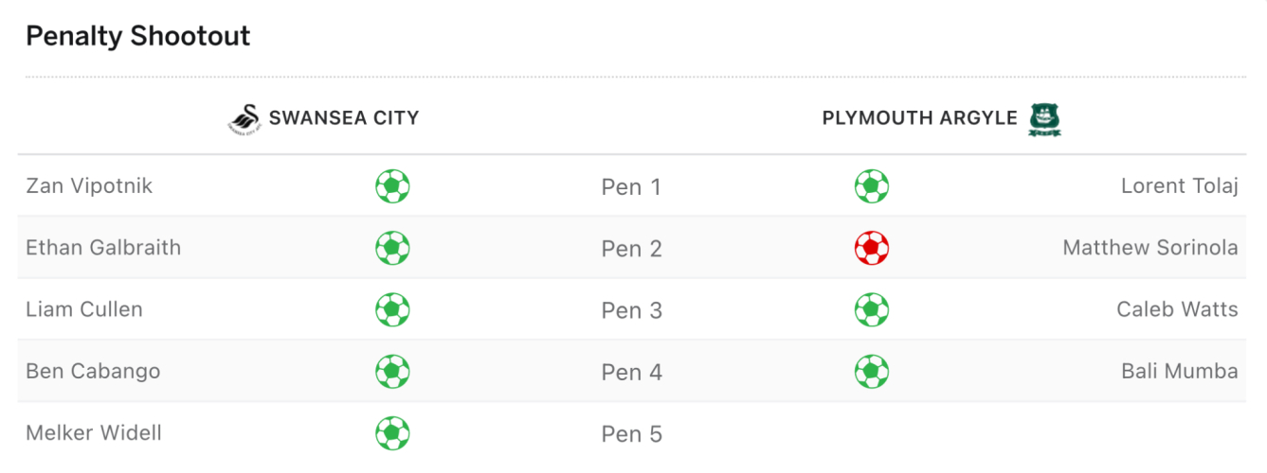Image resolution: width=1267 pixels, height=473 pixels.
Task: Click the Pen 2 row label
Action: [631, 249]
